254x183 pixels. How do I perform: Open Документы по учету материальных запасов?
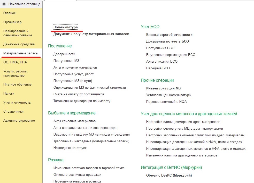pos(91,34)
